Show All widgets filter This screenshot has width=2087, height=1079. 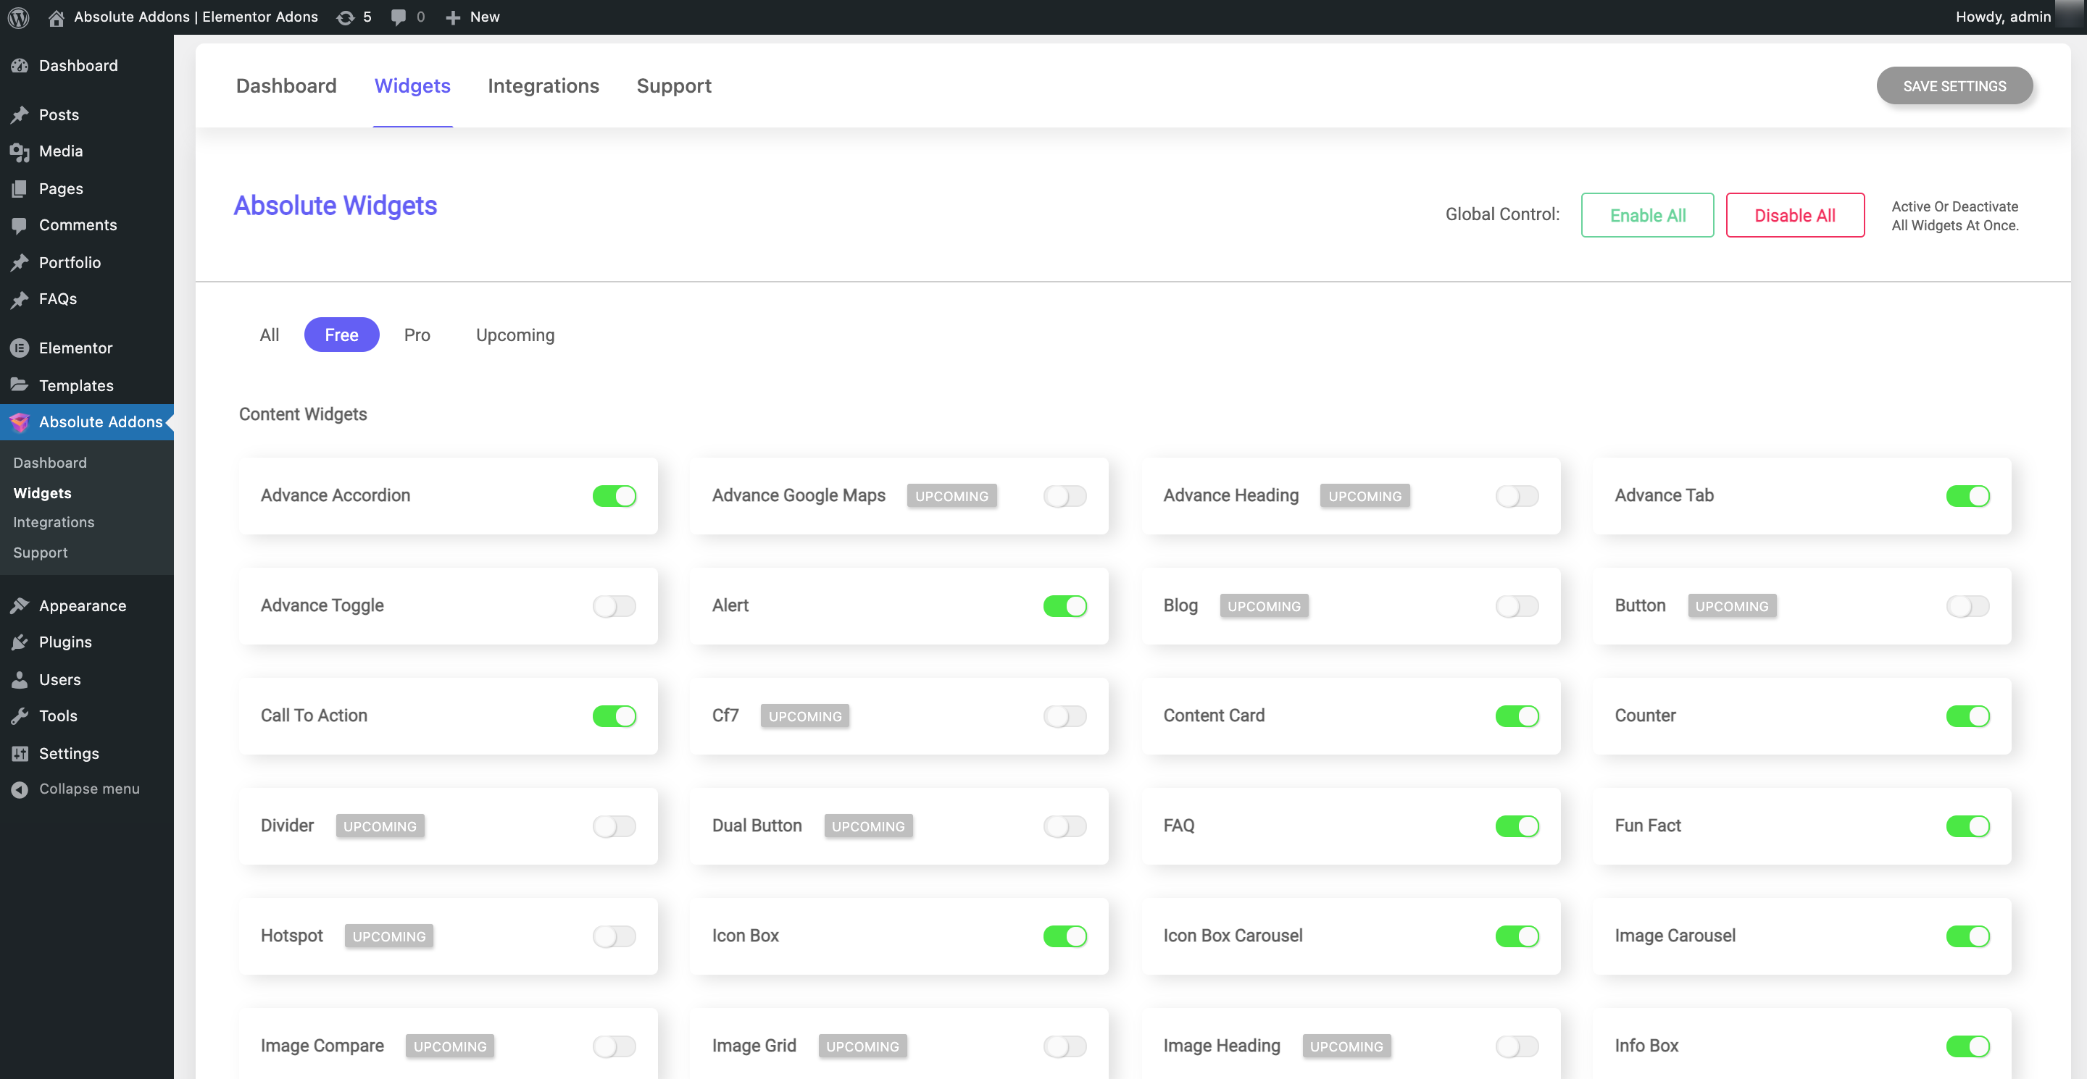coord(269,335)
